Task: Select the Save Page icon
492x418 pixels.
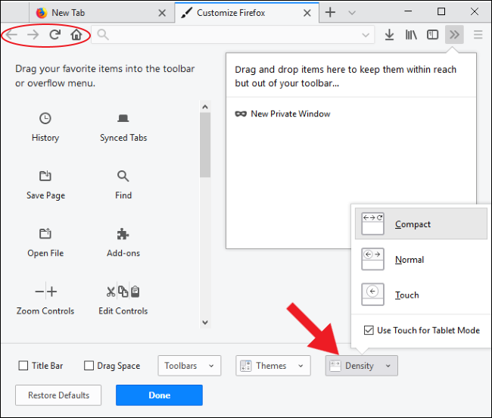Action: (45, 176)
